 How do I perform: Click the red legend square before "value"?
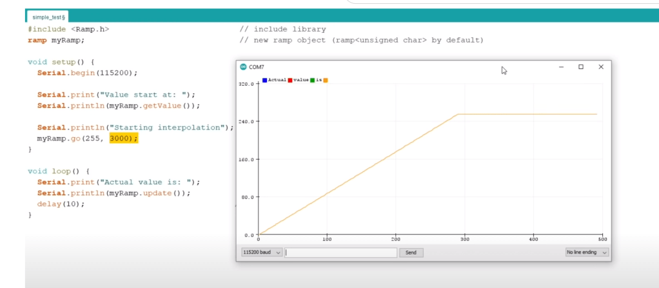pyautogui.click(x=291, y=80)
